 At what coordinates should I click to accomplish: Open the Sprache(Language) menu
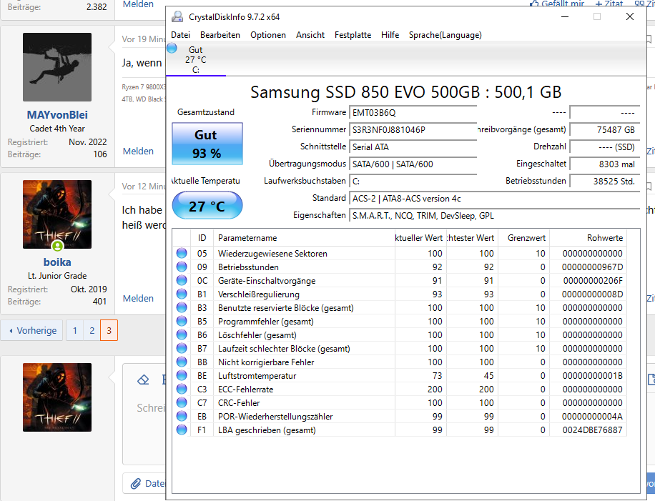[445, 35]
